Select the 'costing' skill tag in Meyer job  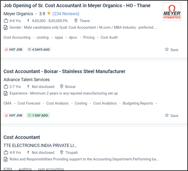[43, 38]
